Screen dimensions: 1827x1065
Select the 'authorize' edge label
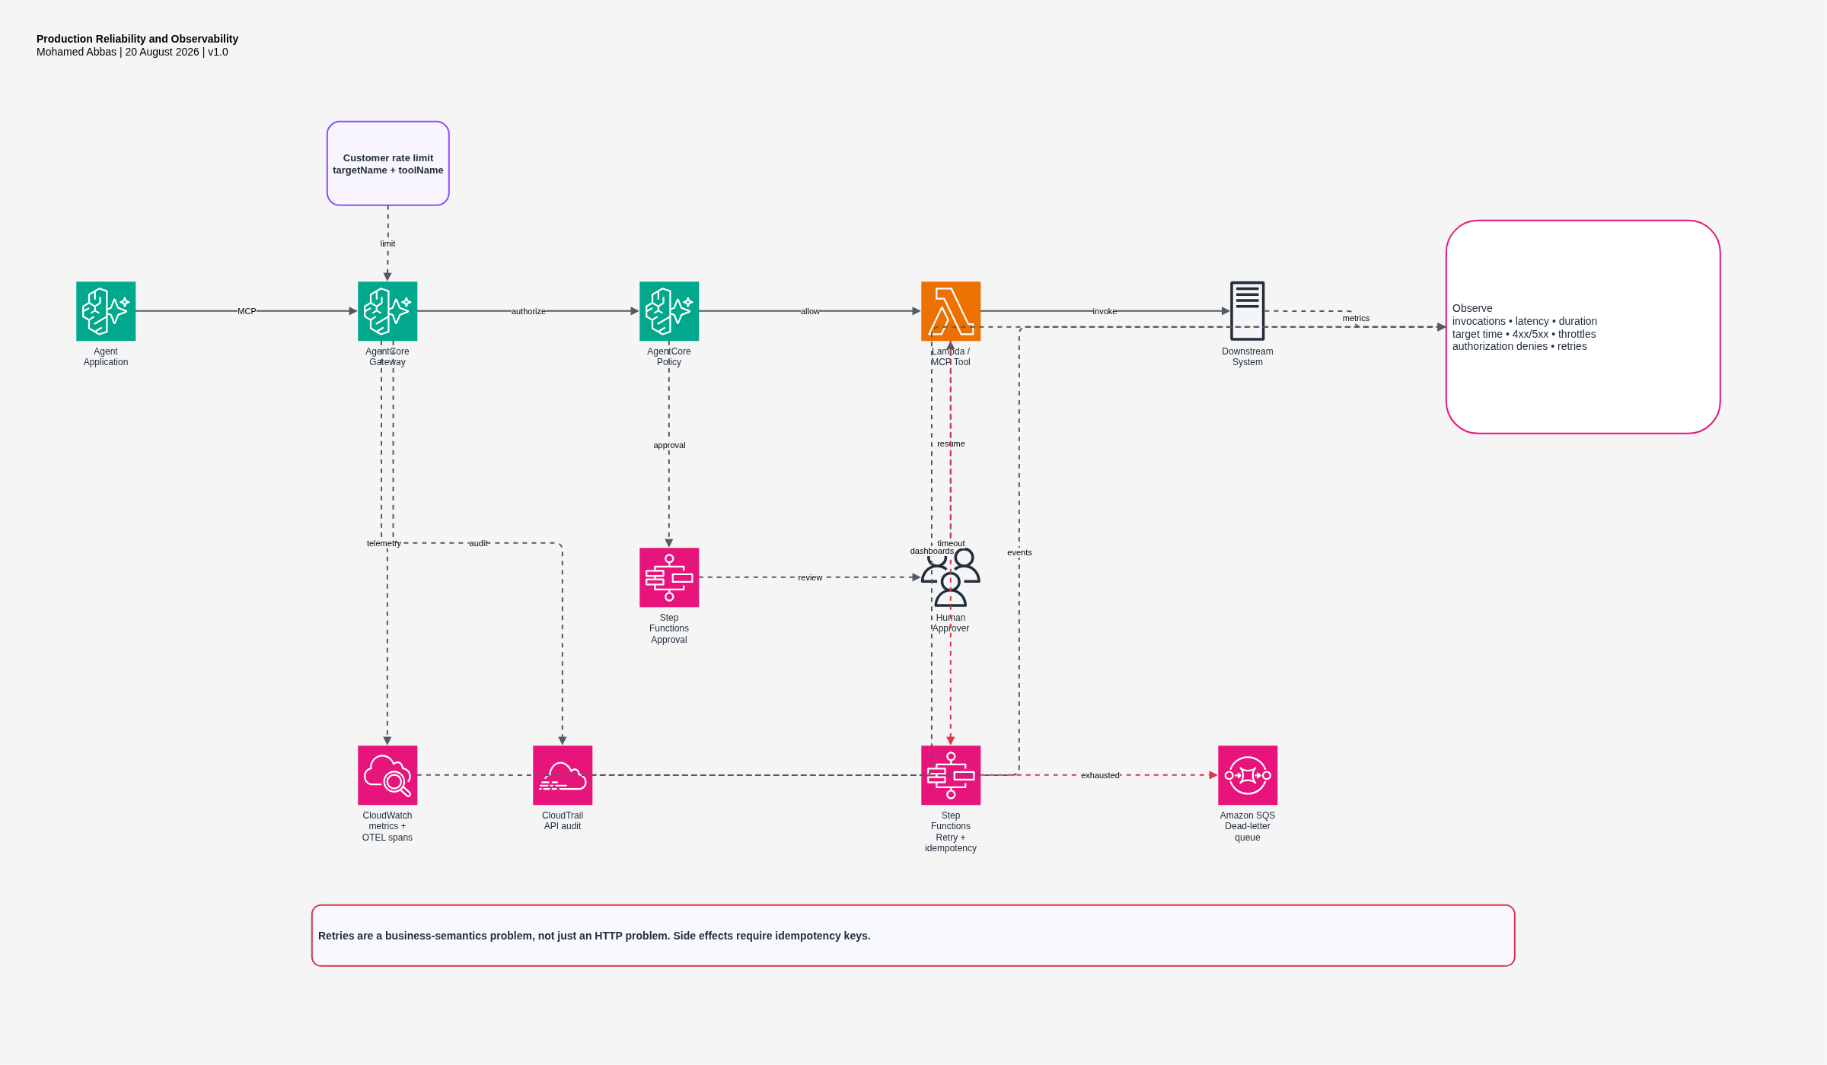(x=528, y=311)
